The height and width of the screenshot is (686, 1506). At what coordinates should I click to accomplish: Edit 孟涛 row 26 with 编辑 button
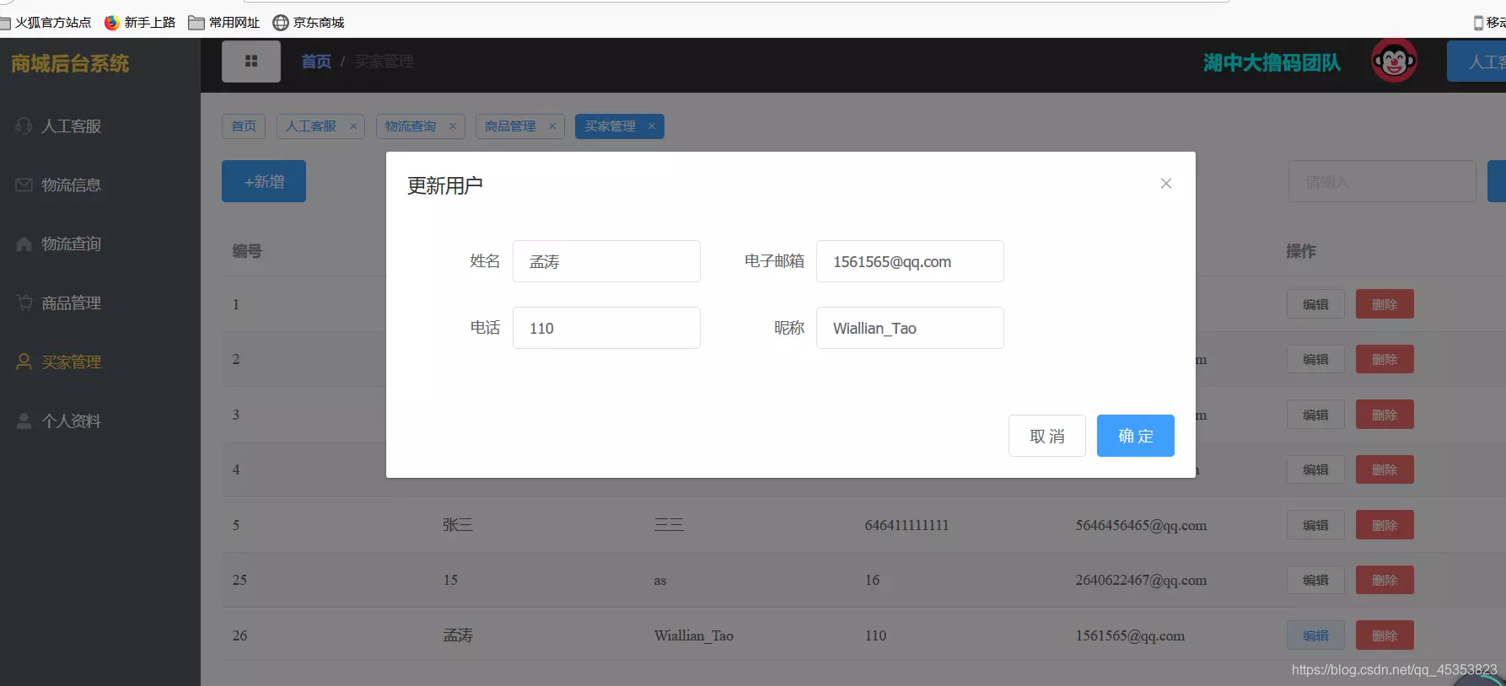tap(1315, 635)
